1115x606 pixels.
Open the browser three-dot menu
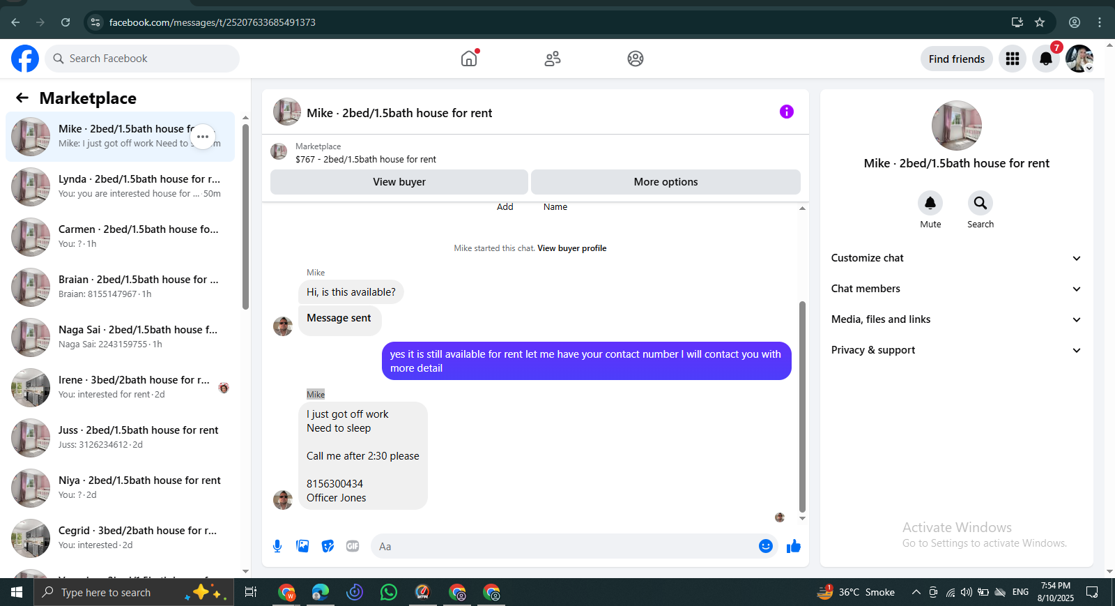pos(1100,22)
